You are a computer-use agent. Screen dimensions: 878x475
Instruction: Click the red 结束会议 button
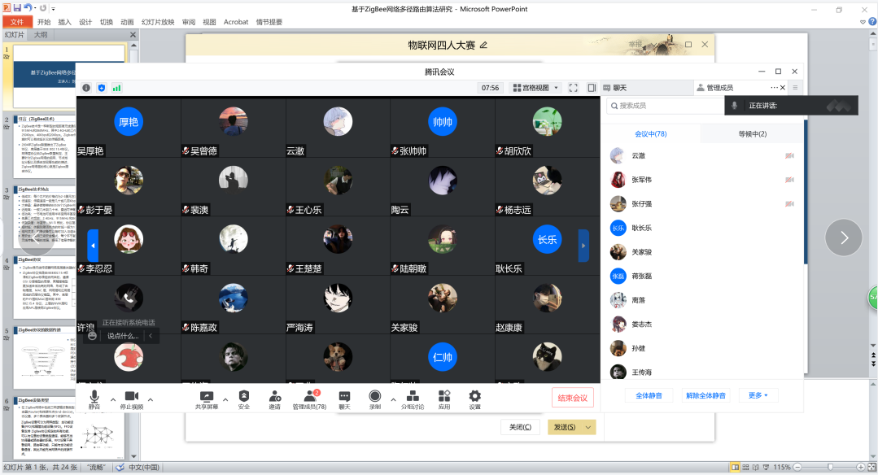click(x=573, y=397)
